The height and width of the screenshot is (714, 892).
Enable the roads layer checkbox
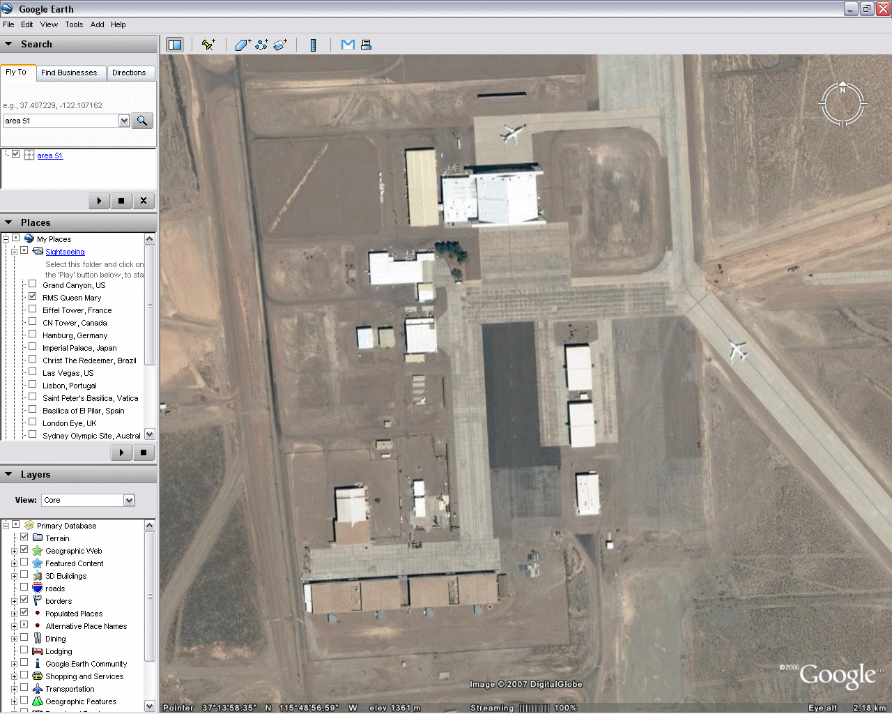(x=24, y=587)
